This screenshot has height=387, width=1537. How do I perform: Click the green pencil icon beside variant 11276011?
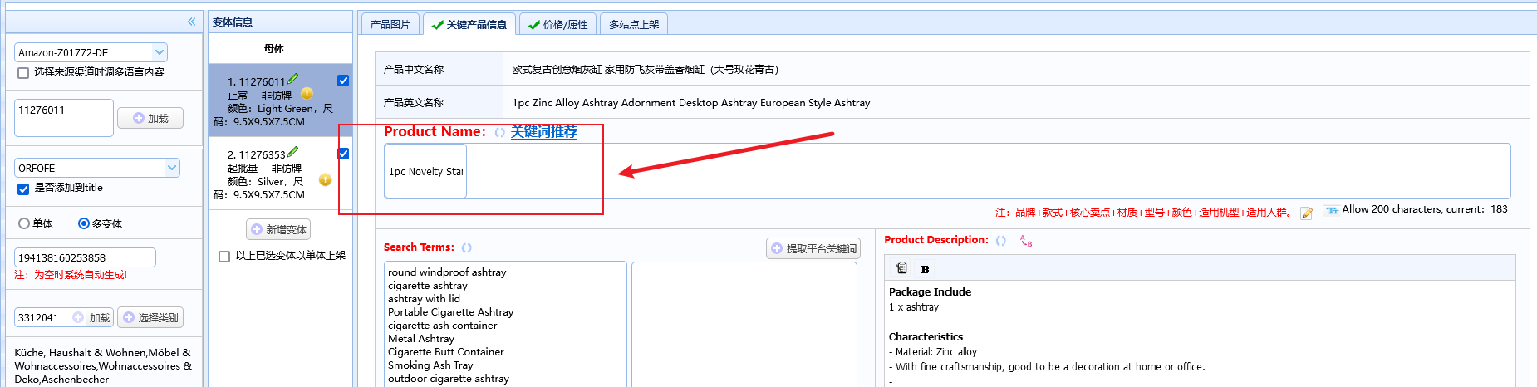point(292,80)
